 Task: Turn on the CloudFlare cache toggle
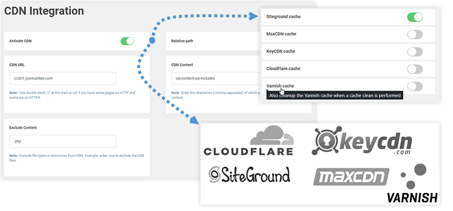[415, 69]
